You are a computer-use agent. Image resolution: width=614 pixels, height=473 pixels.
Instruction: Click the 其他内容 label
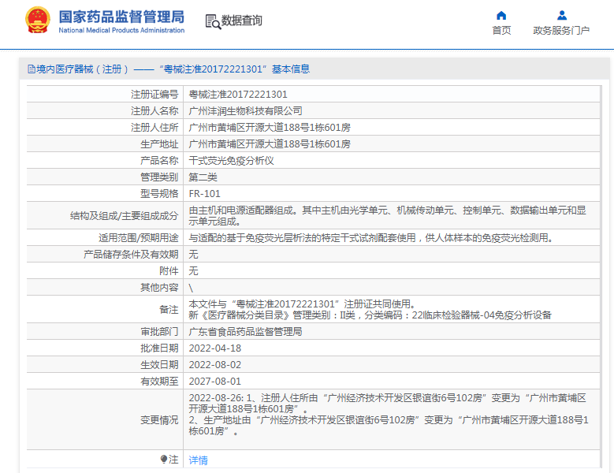click(x=159, y=288)
